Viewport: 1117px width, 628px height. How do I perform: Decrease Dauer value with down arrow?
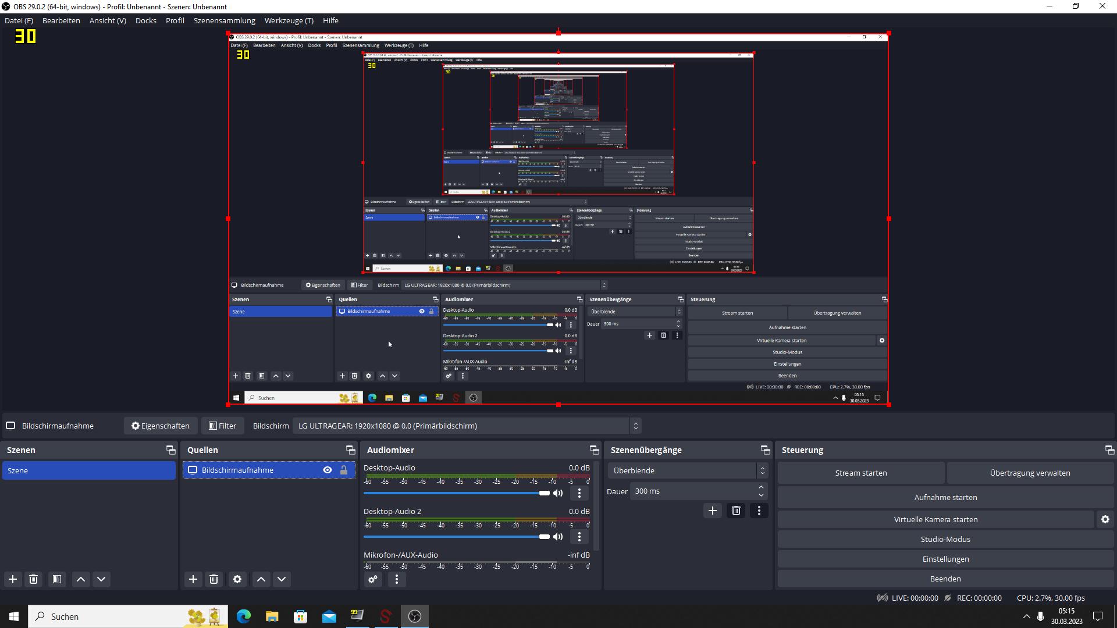tap(761, 495)
